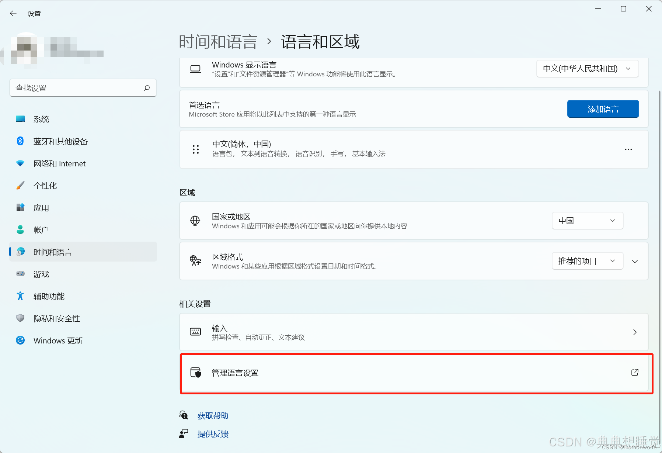Click the personalization brush icon
This screenshot has width=662, height=453.
point(20,185)
